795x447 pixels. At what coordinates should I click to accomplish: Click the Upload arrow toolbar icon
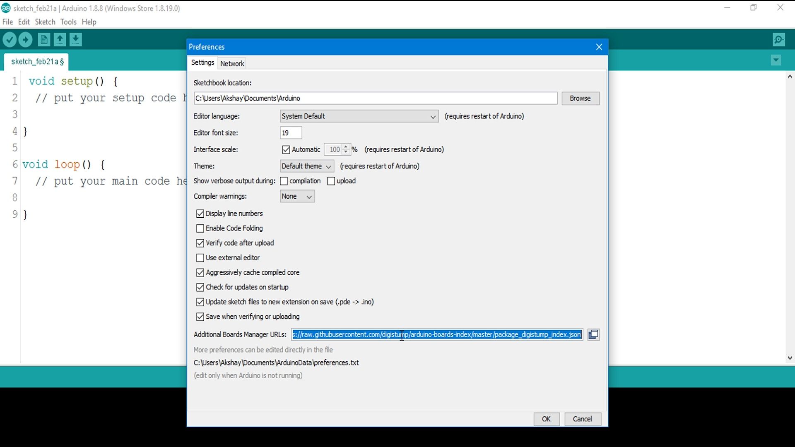pos(25,40)
